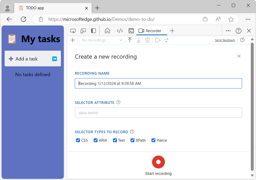Open the Welcome home tab
Screen dimensions: 256x180
pyautogui.click(x=107, y=31)
